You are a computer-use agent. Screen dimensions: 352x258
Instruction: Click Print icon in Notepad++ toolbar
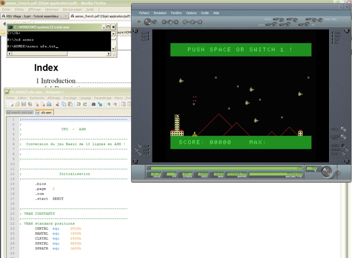point(49,104)
